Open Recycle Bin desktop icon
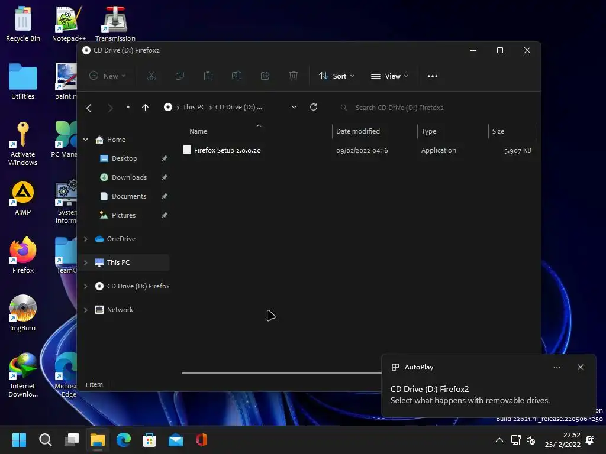Image resolution: width=606 pixels, height=454 pixels. (23, 24)
